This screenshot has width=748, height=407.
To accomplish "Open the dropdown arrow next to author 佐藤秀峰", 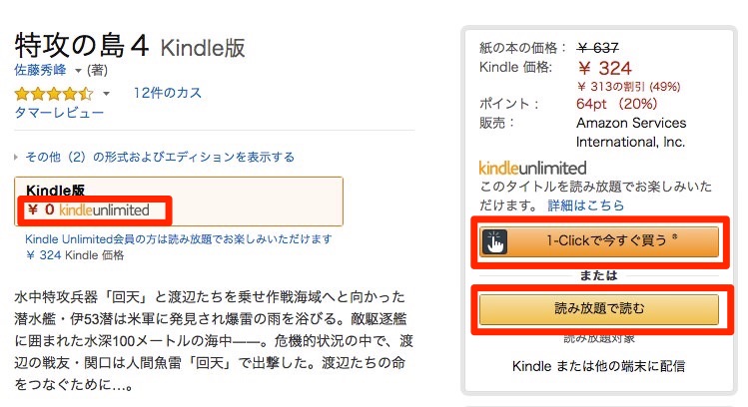I will point(78,71).
